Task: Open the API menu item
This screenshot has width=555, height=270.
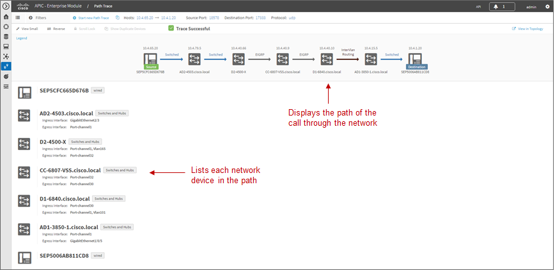Action: [478, 7]
